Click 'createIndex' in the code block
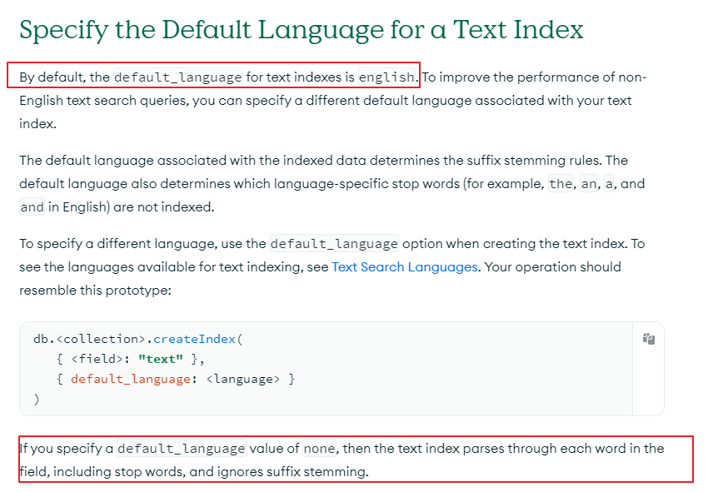The width and height of the screenshot is (718, 492). (x=194, y=339)
